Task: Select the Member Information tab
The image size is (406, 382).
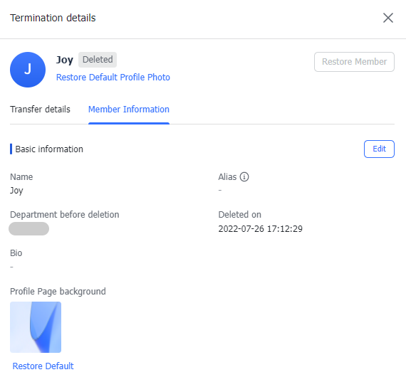Action: click(129, 109)
